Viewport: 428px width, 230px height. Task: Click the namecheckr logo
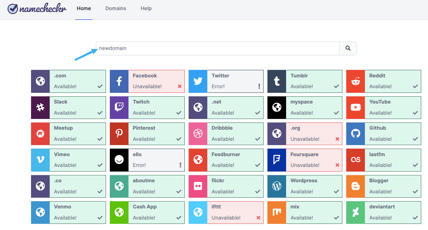37,9
